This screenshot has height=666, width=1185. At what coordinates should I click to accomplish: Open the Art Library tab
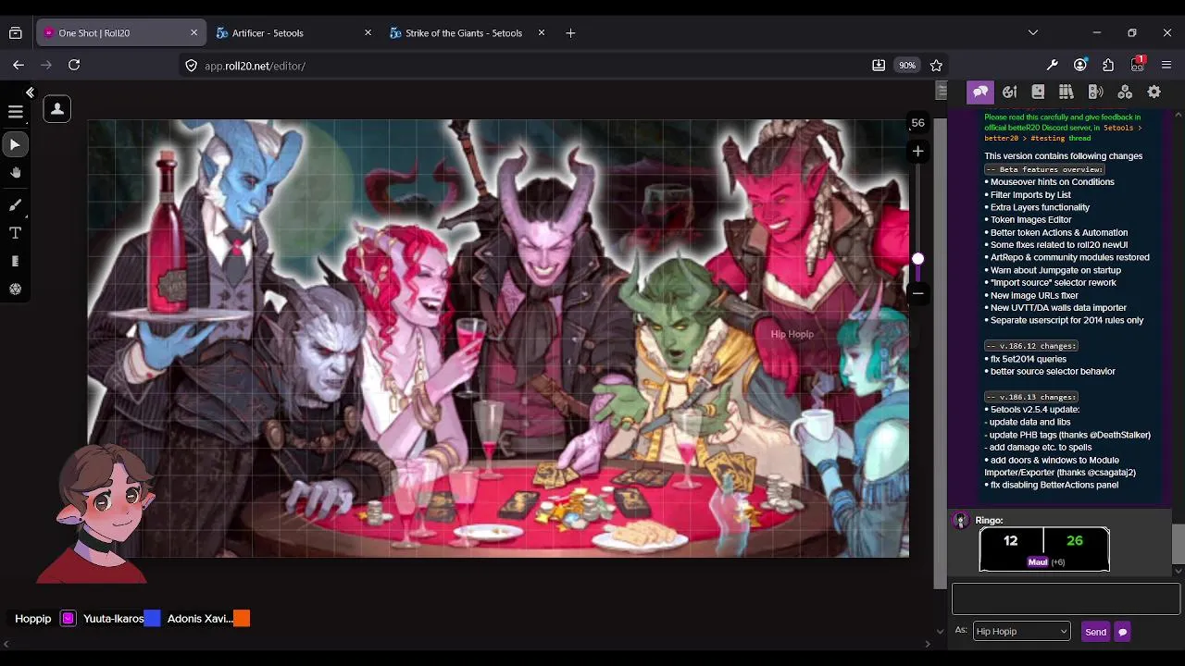tap(1009, 92)
